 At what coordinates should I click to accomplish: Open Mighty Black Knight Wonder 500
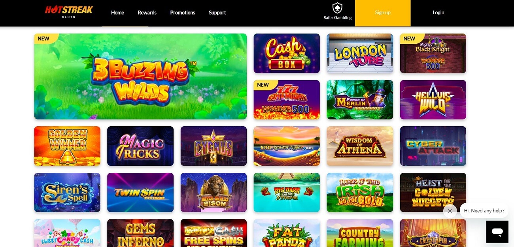click(x=433, y=53)
